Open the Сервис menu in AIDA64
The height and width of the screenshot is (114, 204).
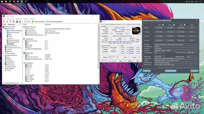pyautogui.click(x=26, y=19)
